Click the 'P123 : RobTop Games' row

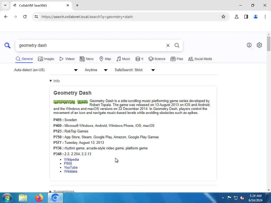(71, 131)
